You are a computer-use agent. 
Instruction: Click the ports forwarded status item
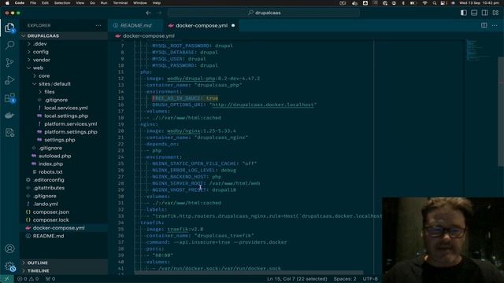(x=50, y=279)
